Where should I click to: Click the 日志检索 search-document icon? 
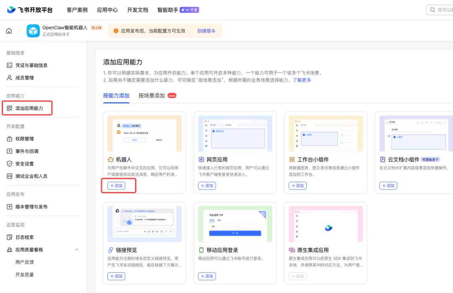click(10, 237)
